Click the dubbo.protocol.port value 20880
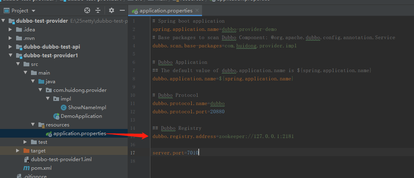414x178 pixels. pyautogui.click(x=217, y=112)
